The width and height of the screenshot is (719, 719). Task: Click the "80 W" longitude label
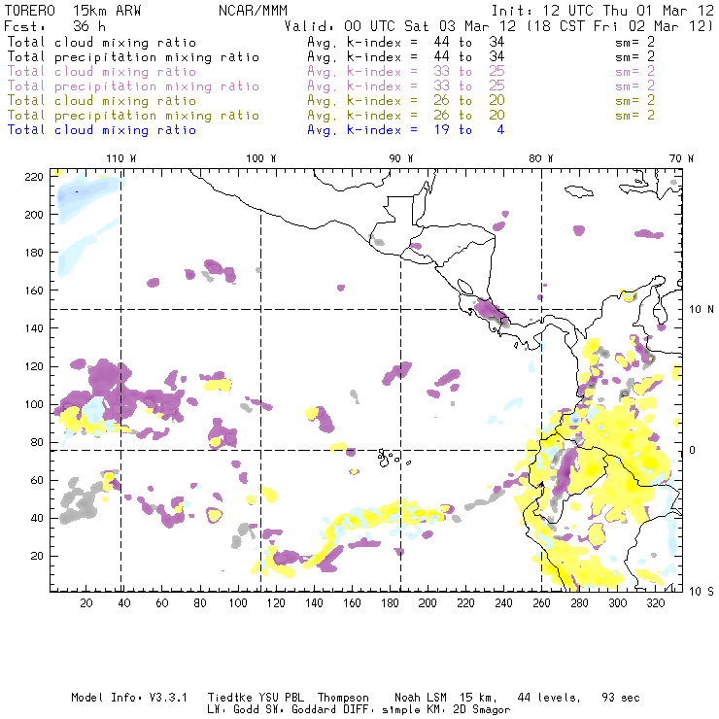[x=540, y=158]
